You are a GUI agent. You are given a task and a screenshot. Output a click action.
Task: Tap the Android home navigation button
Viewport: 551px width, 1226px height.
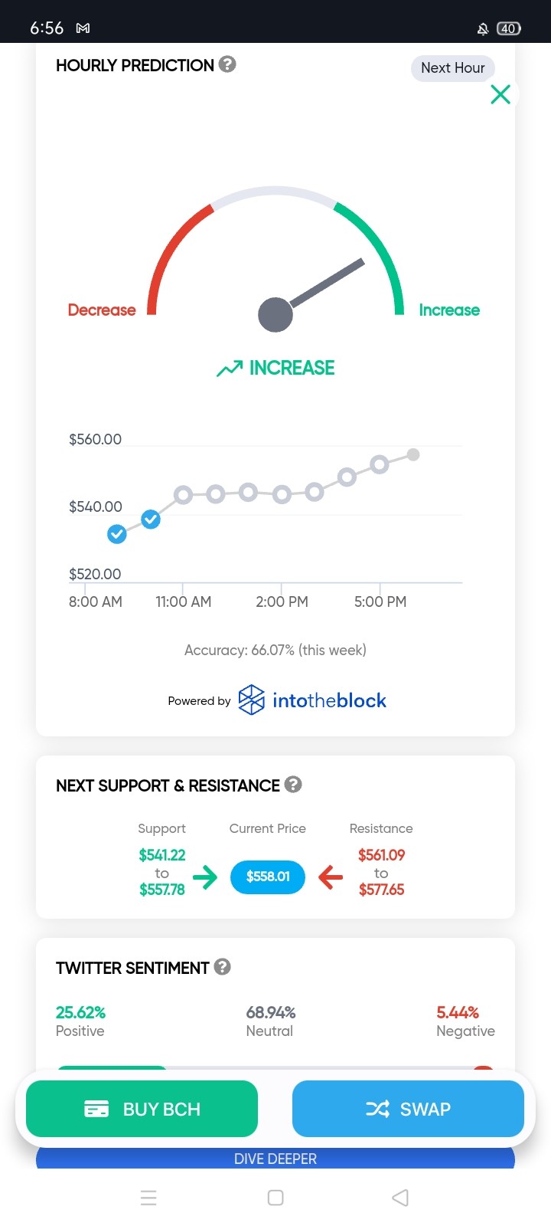pos(275,1198)
